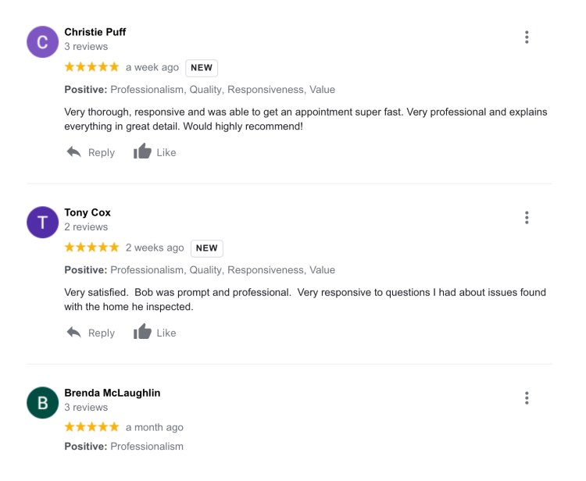Open Tony Cox's profile name link
This screenshot has height=481, width=586.
pyautogui.click(x=88, y=212)
